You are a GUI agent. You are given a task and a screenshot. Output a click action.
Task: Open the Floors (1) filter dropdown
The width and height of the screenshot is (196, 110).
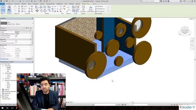click(24, 28)
